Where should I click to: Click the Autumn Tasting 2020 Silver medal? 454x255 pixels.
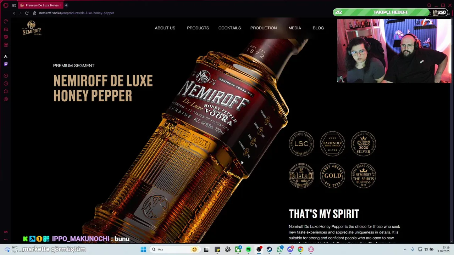[x=363, y=143]
